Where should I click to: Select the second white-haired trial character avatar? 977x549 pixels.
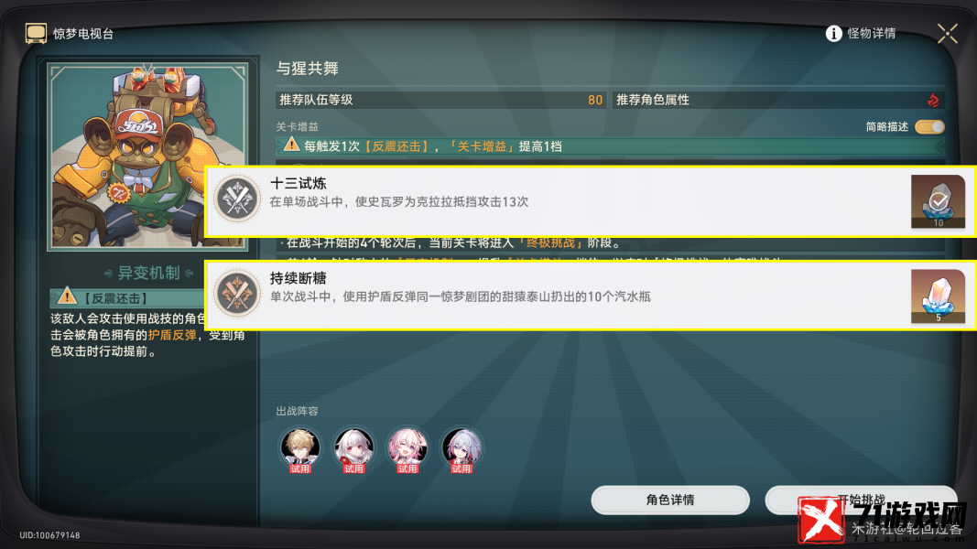point(353,449)
